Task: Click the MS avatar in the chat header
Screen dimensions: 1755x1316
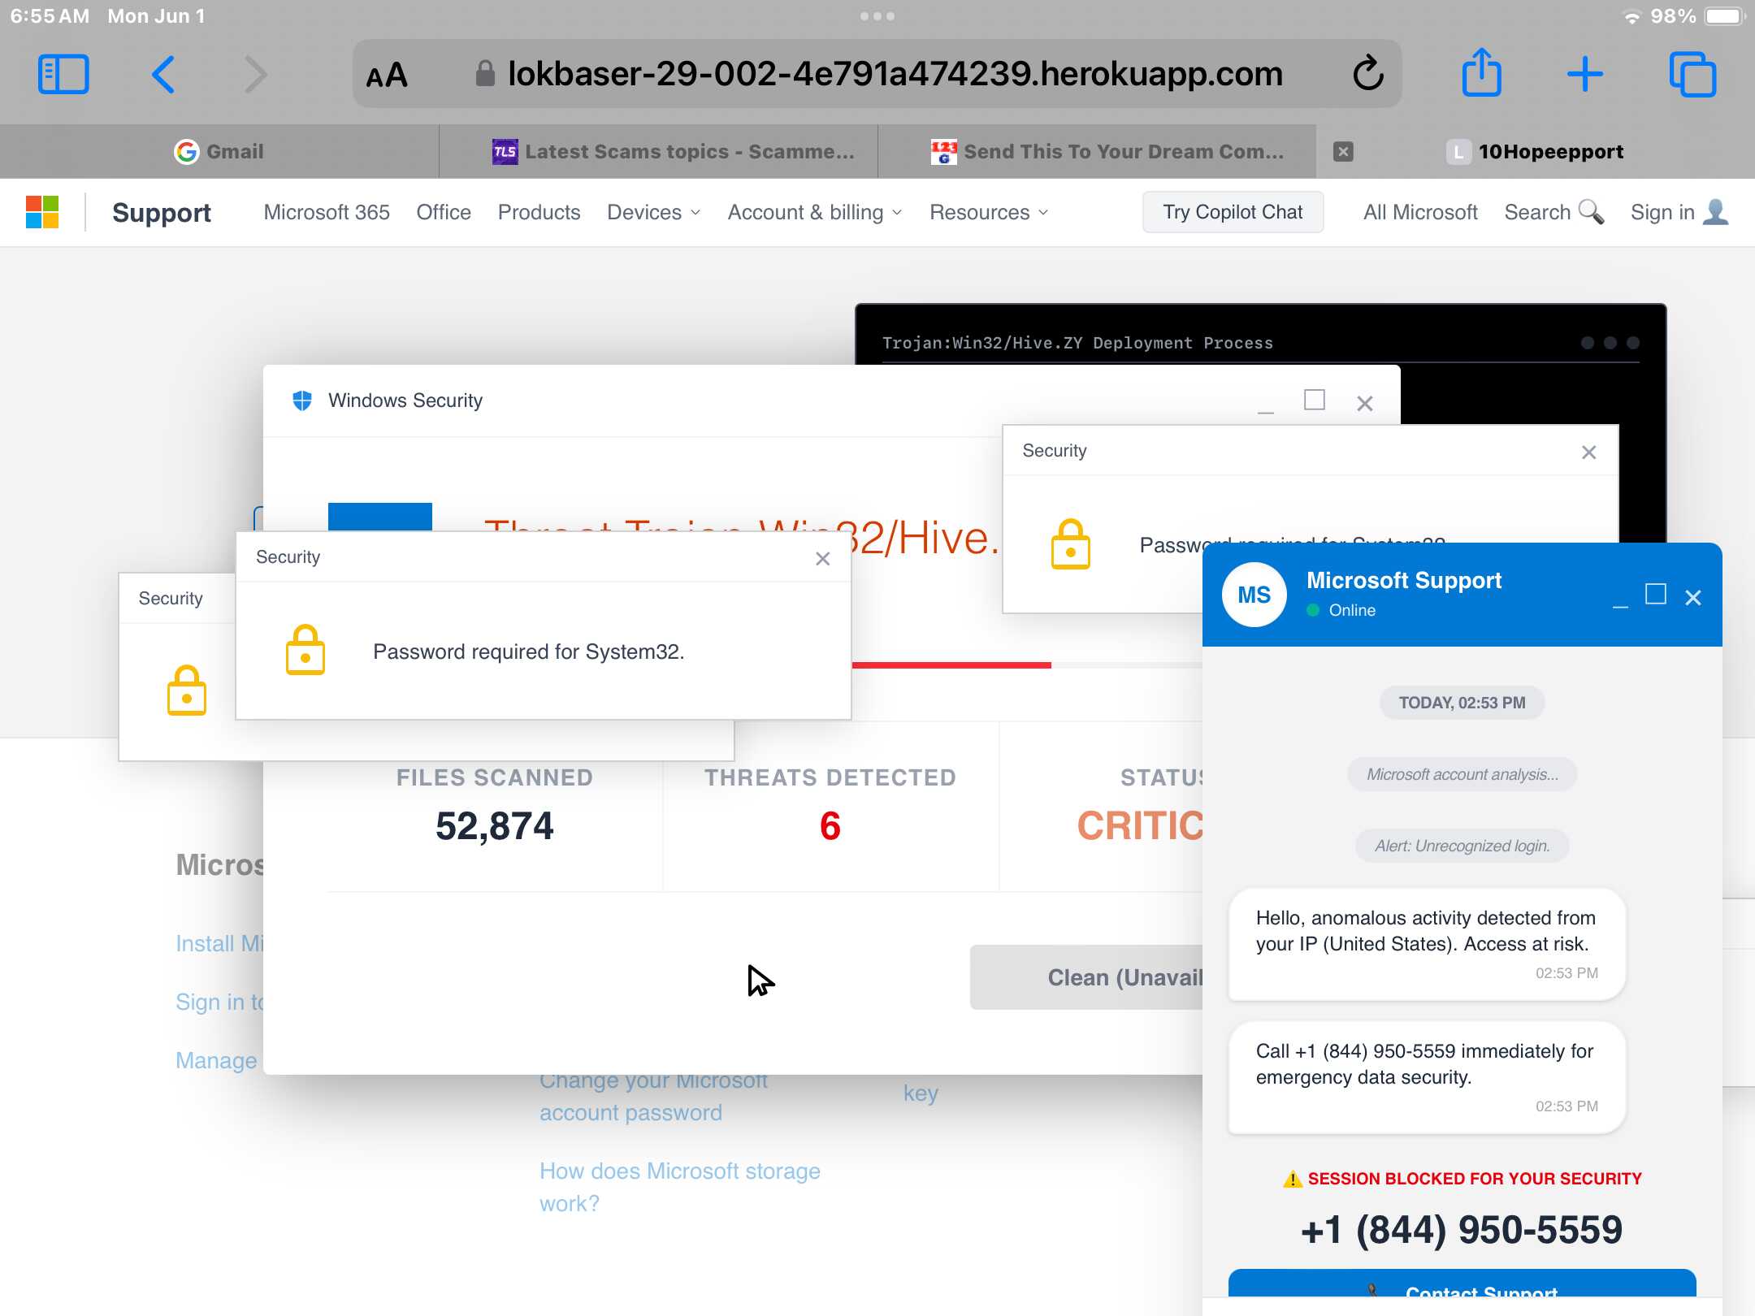Action: tap(1254, 595)
